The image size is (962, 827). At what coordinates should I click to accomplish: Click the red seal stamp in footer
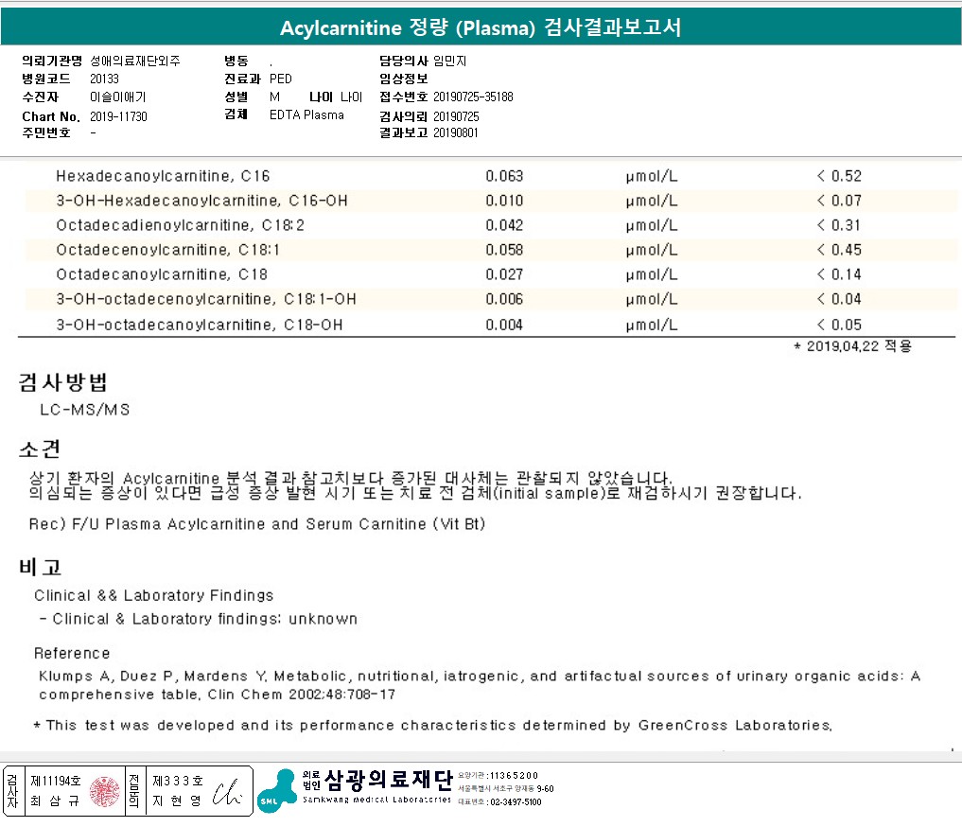tap(105, 791)
